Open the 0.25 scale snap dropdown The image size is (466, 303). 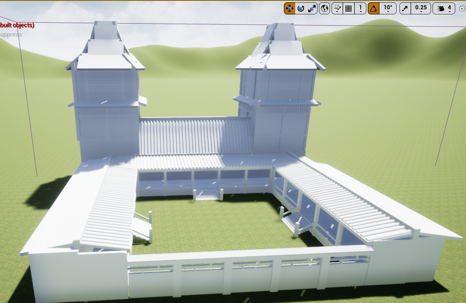point(421,8)
